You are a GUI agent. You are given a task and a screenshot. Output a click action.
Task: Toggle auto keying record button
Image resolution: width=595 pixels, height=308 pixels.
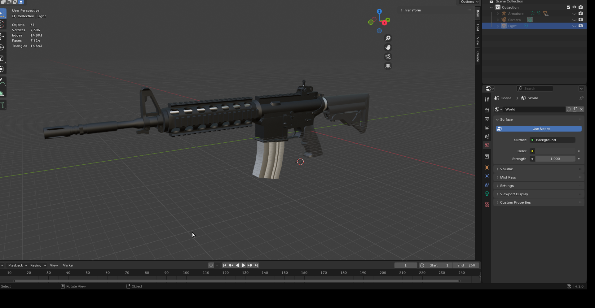pyautogui.click(x=211, y=265)
